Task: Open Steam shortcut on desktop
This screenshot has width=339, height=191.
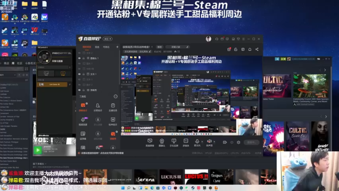Action: (5, 31)
